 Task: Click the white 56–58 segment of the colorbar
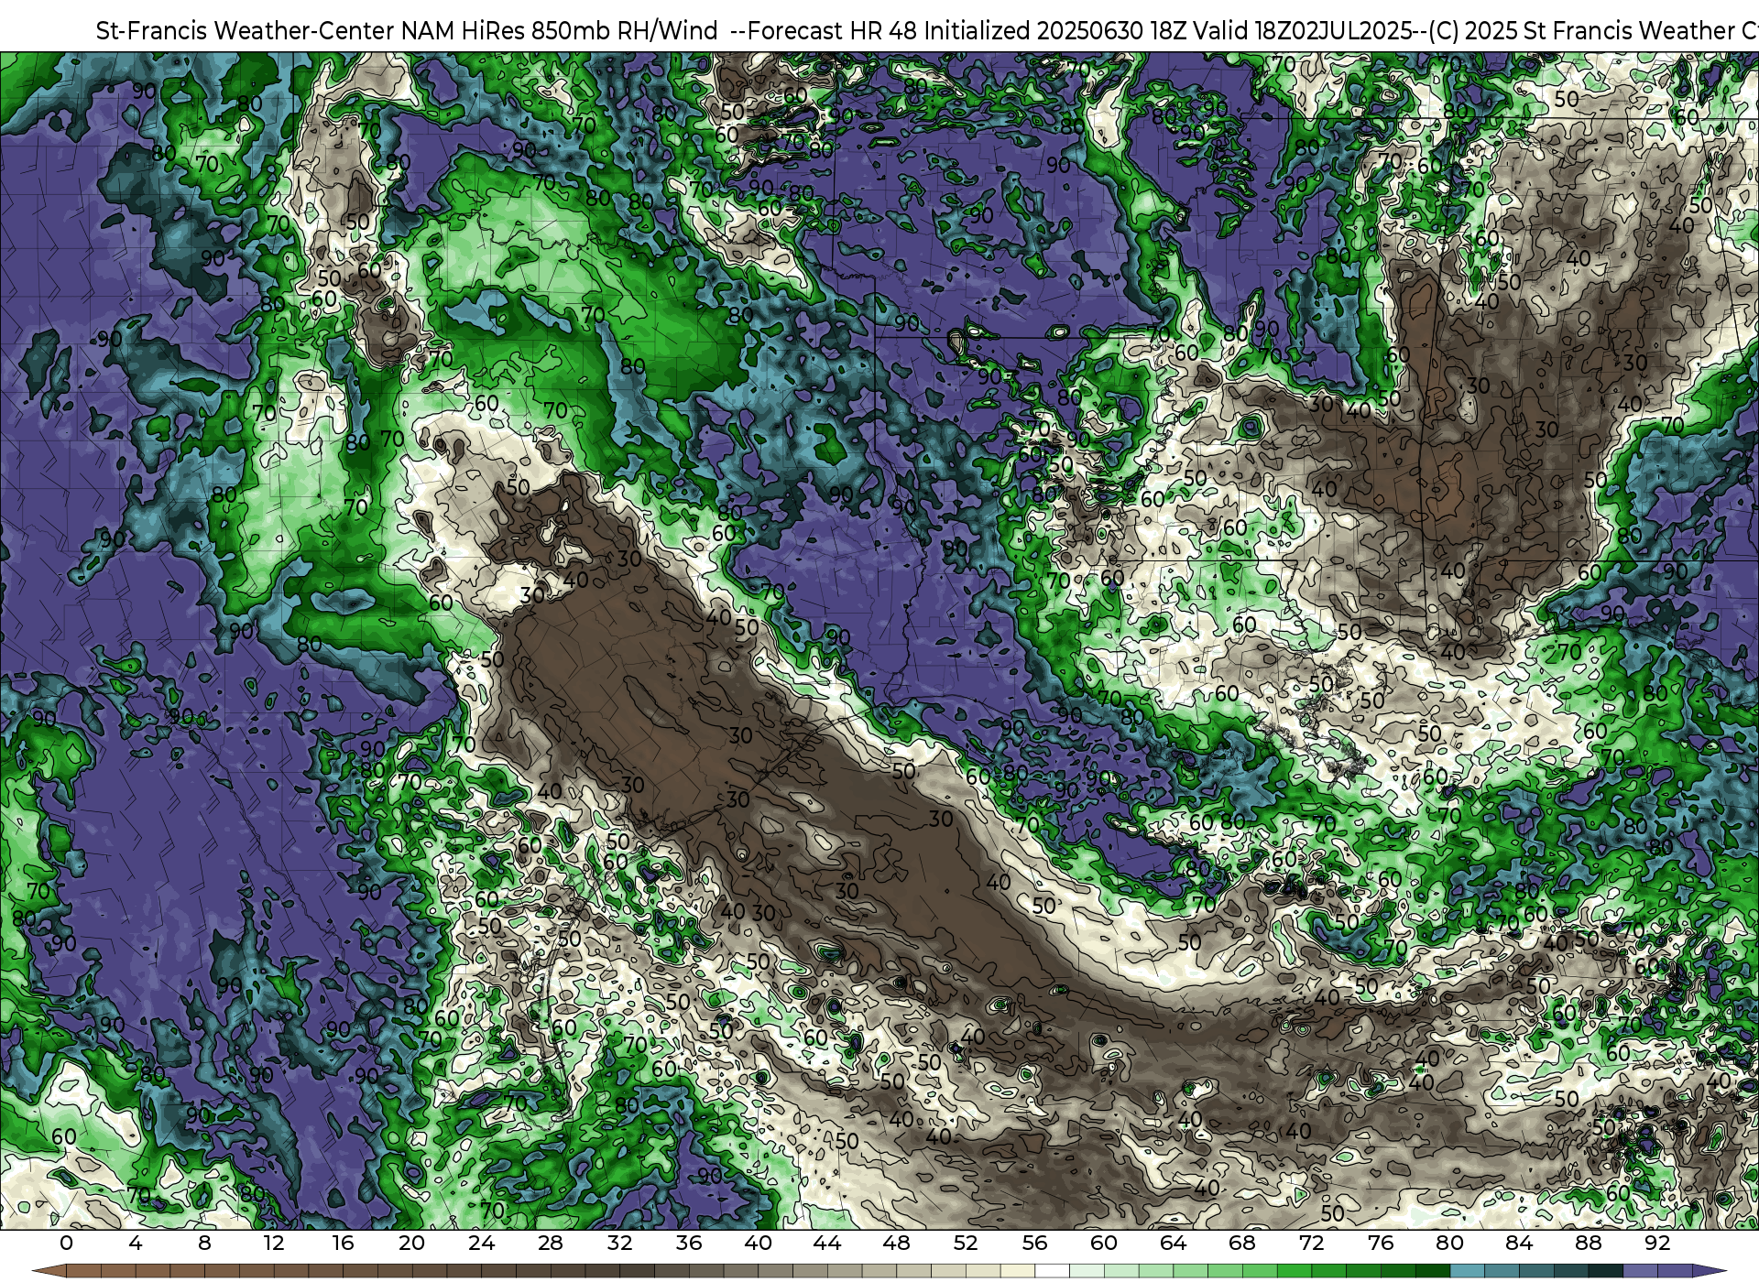(1052, 1271)
